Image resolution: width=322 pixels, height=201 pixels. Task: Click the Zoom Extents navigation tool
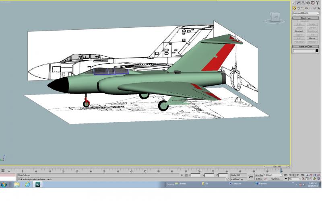315,175
